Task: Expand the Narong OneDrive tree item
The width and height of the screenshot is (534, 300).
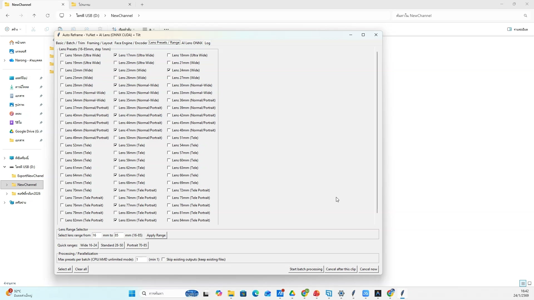Action: 4,60
